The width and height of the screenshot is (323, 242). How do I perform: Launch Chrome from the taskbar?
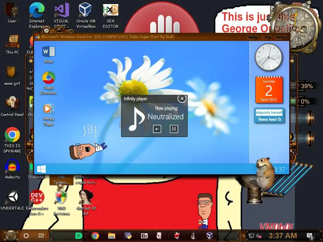click(x=95, y=236)
